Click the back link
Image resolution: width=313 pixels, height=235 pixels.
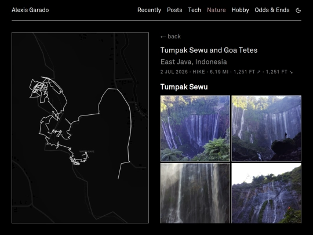pos(170,37)
